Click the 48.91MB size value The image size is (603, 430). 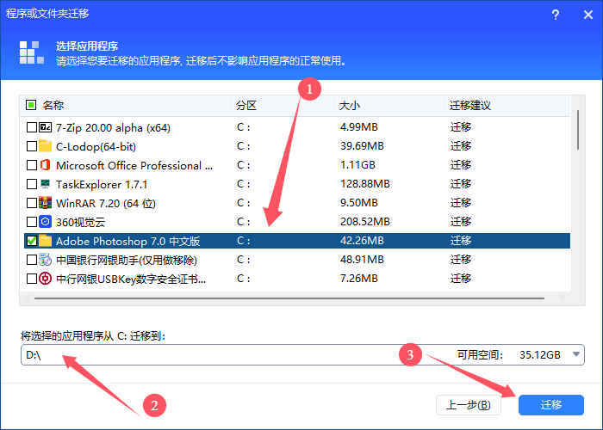(x=362, y=259)
